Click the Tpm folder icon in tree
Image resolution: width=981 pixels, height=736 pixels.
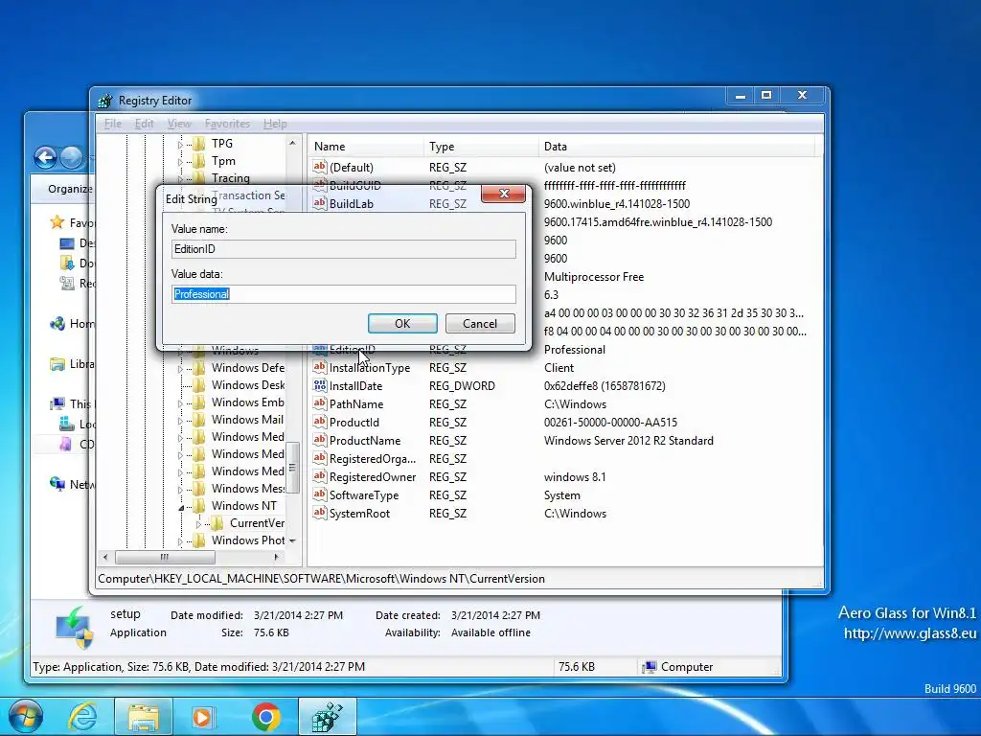click(x=199, y=161)
